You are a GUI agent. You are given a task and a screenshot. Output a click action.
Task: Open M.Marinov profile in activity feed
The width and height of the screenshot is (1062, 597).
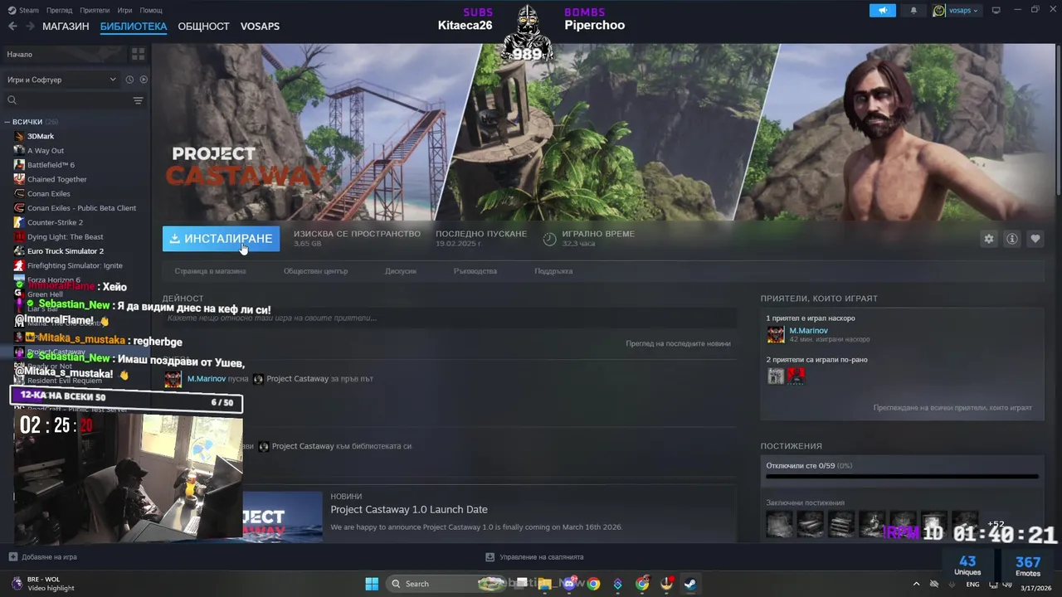tap(207, 379)
